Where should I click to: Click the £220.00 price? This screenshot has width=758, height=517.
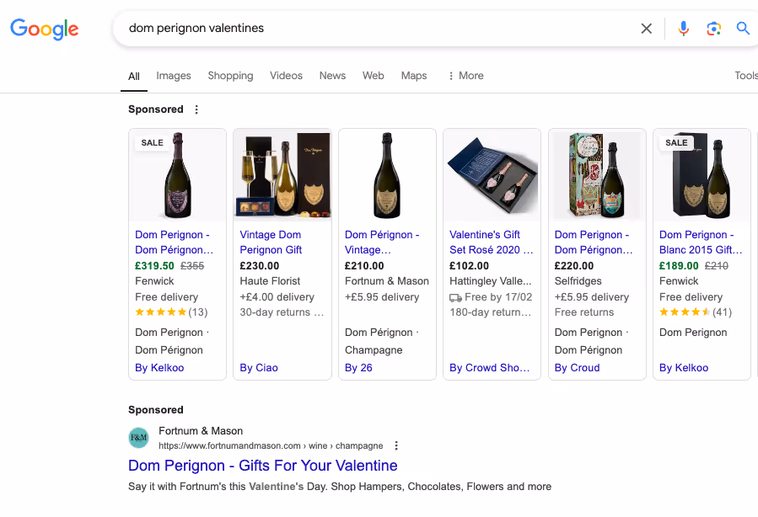click(x=574, y=266)
